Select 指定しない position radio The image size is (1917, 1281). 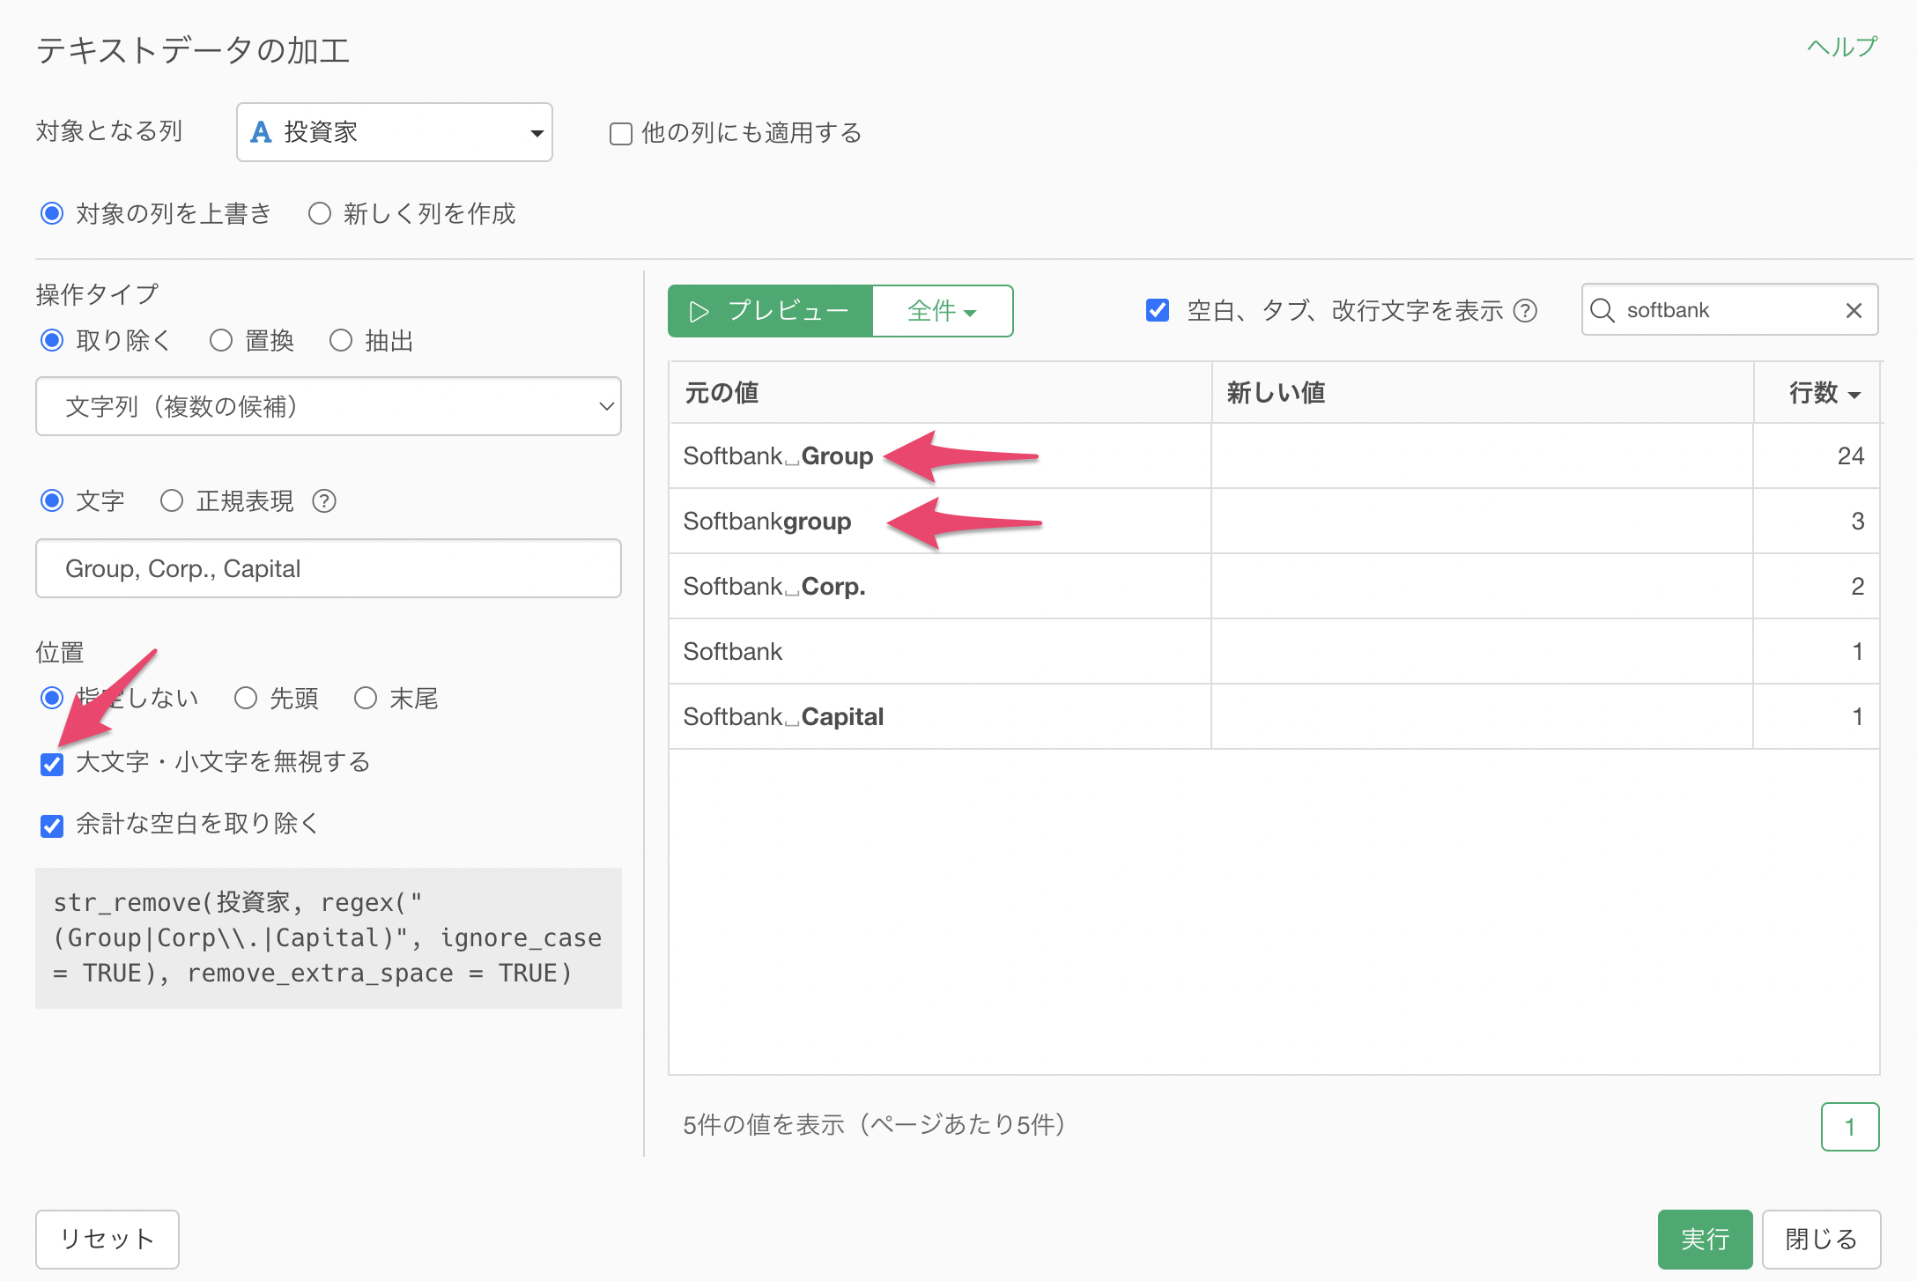[x=52, y=698]
